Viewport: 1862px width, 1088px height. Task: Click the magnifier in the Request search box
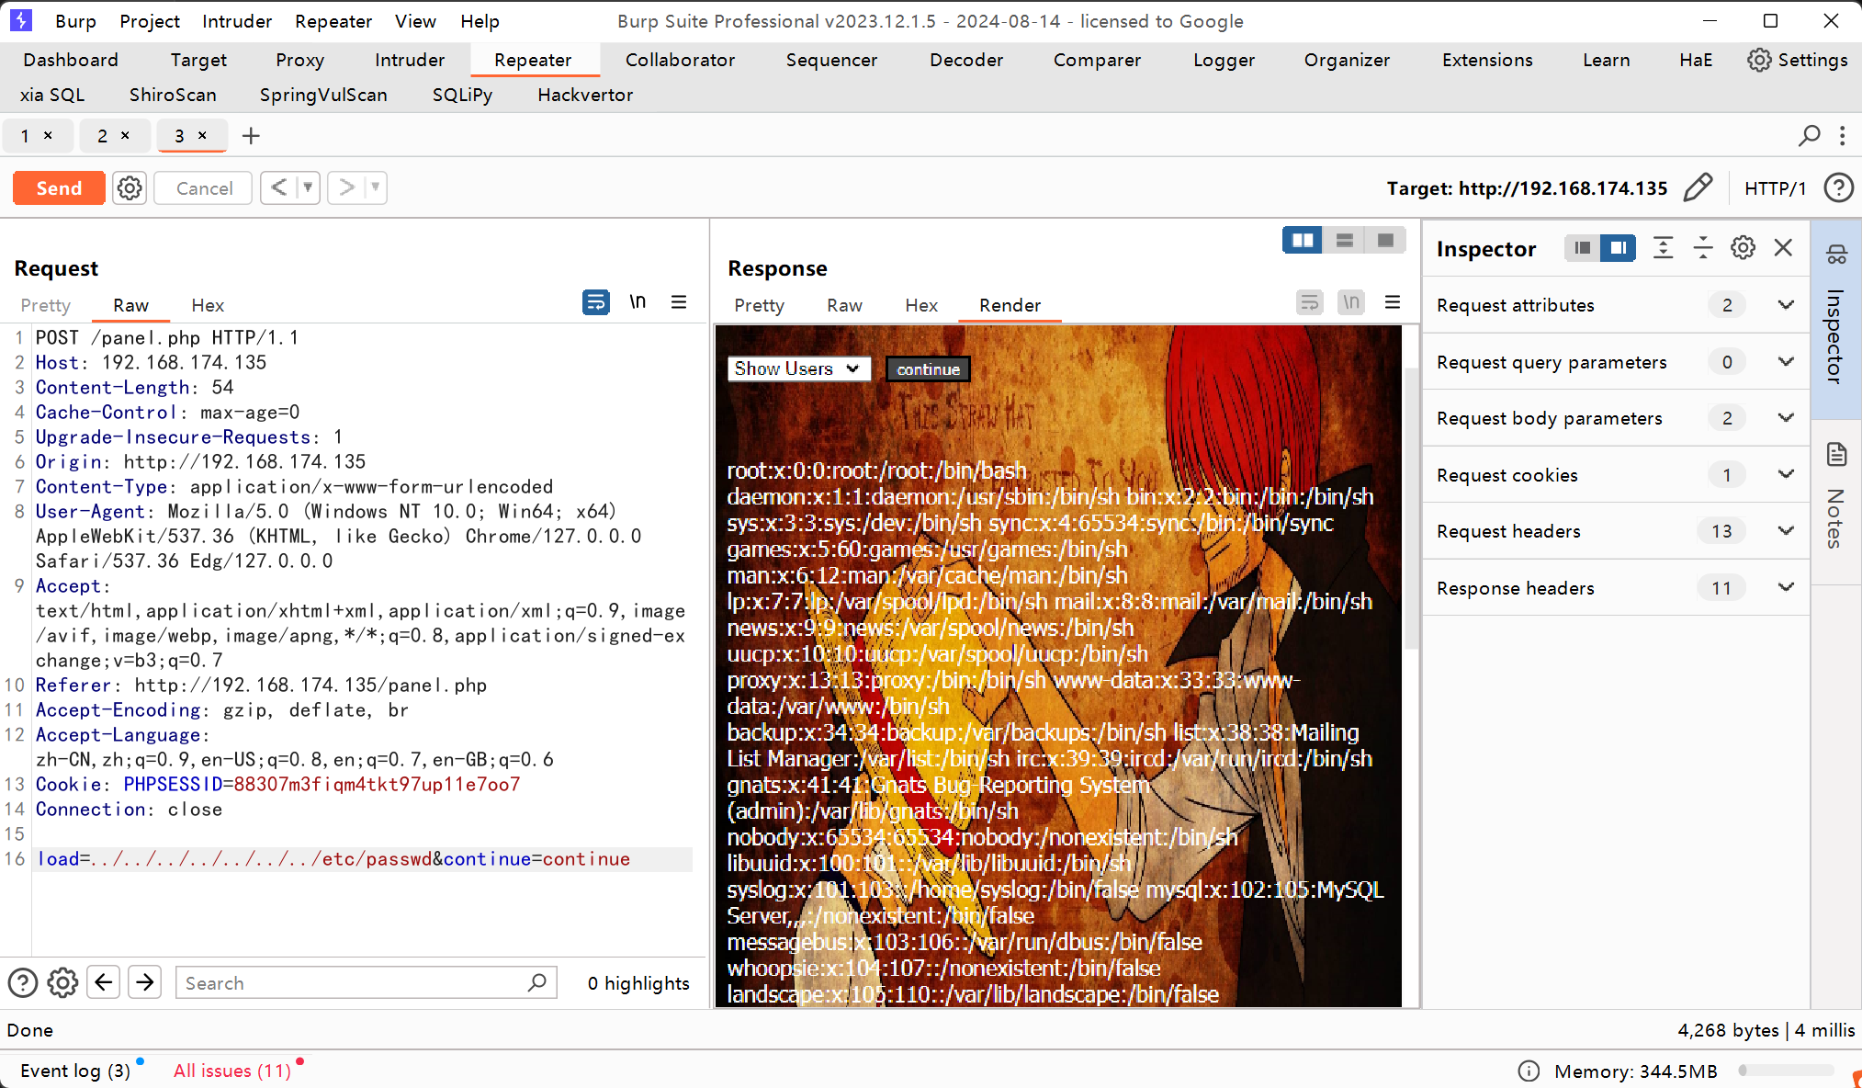tap(537, 983)
